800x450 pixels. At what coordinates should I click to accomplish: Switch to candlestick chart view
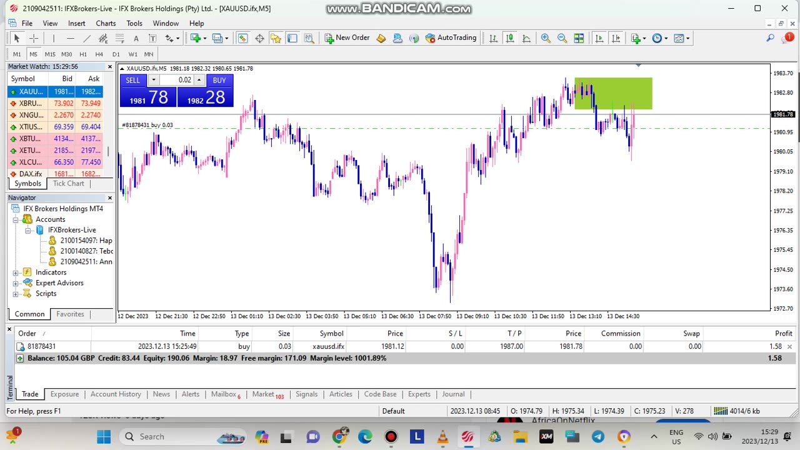point(510,38)
